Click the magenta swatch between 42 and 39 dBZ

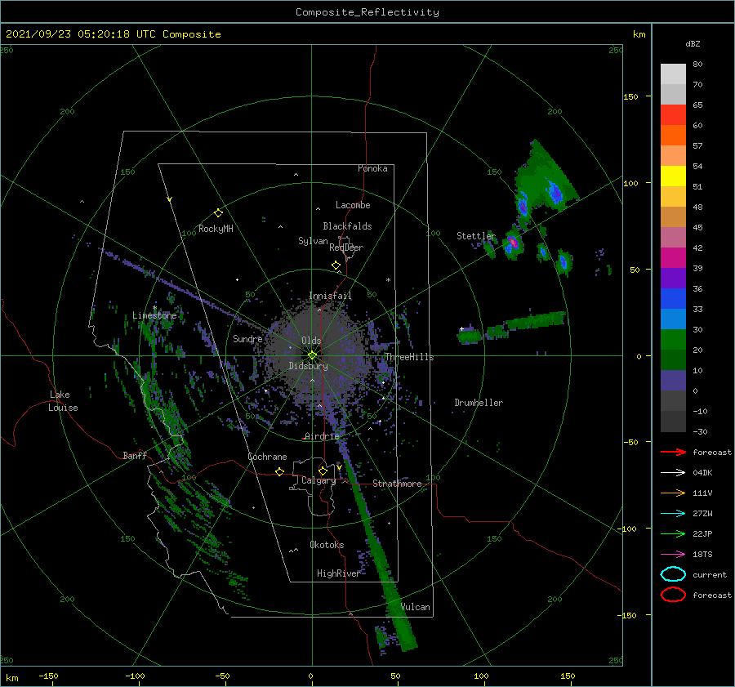[673, 258]
